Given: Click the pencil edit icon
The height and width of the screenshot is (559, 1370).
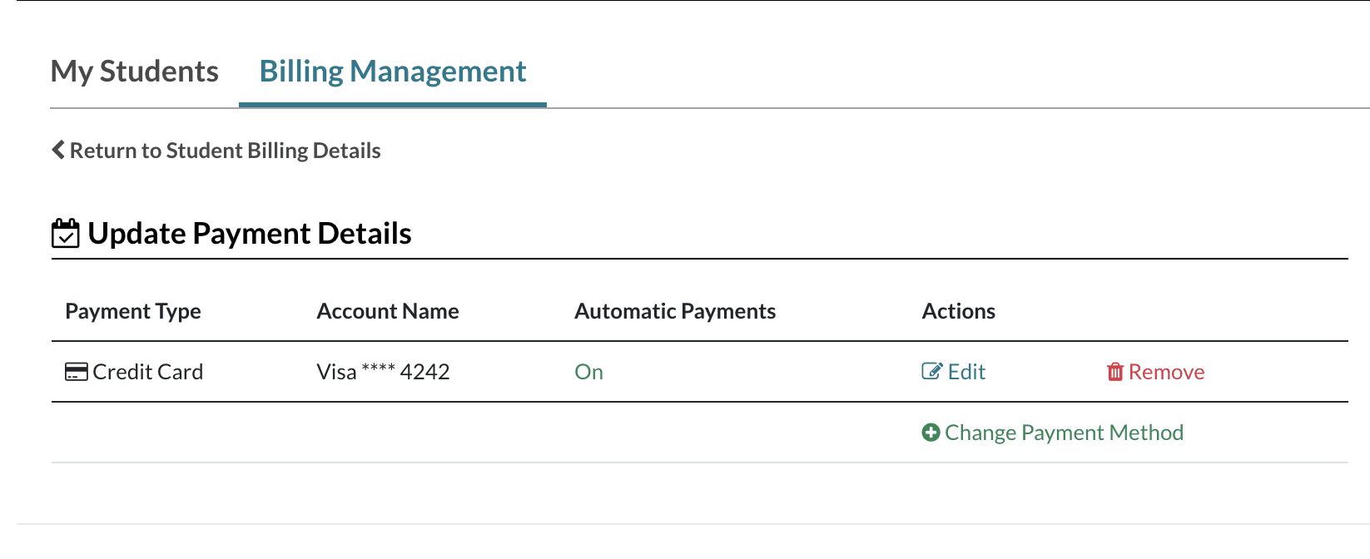Looking at the screenshot, I should [931, 371].
